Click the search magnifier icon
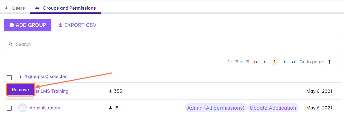 coord(11,44)
